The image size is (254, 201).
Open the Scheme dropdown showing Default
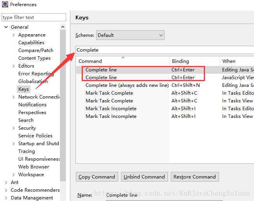point(130,35)
